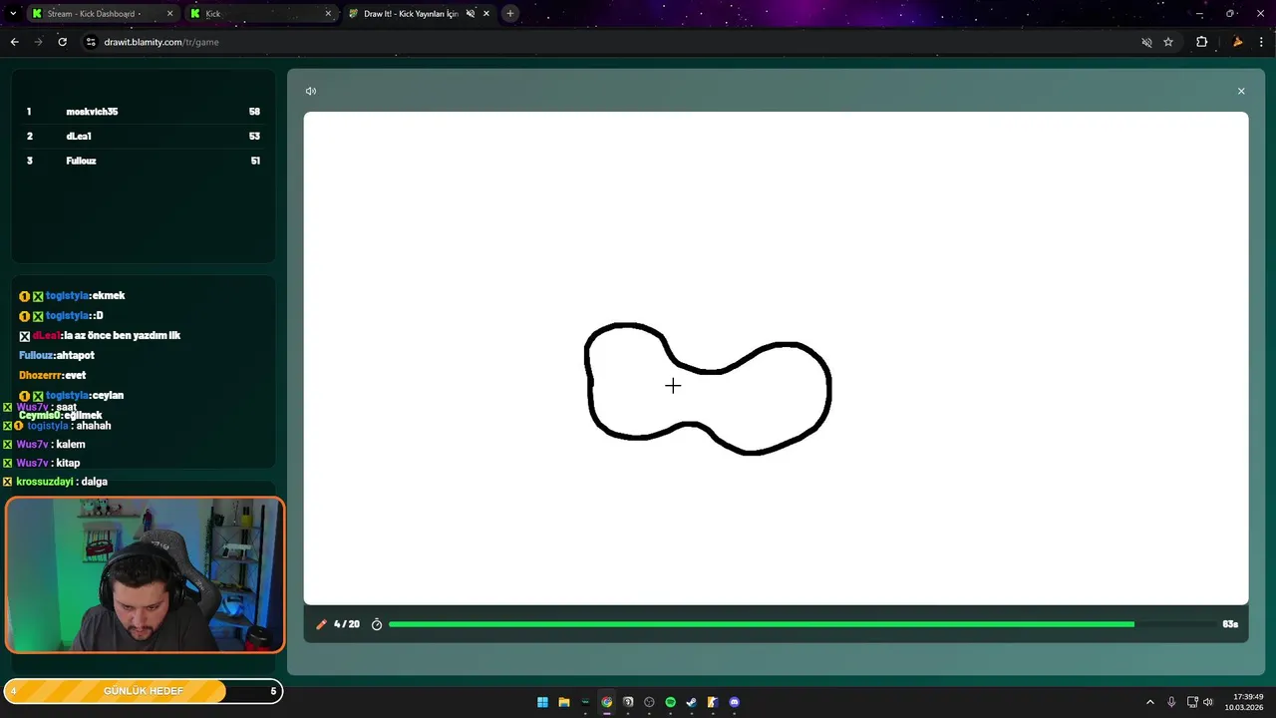Open Spotify from the taskbar
Image resolution: width=1276 pixels, height=718 pixels.
coord(671,702)
